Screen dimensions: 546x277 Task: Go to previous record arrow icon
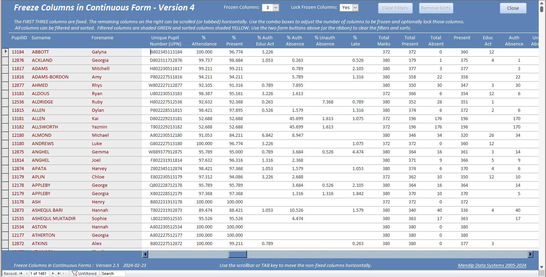27,274
